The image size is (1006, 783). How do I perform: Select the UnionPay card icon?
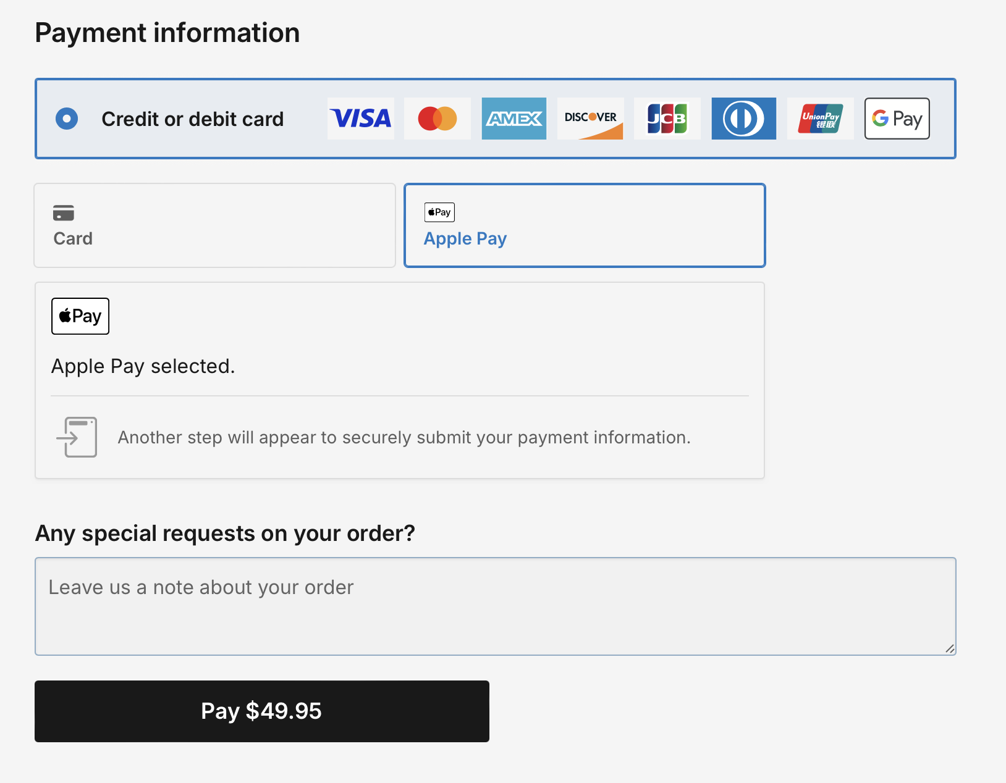point(821,119)
